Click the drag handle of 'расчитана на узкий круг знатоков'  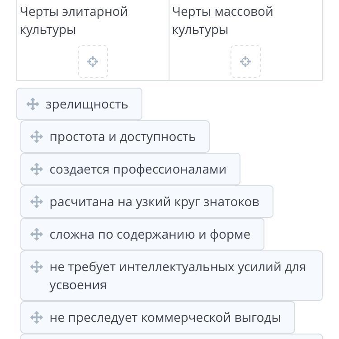point(37,202)
